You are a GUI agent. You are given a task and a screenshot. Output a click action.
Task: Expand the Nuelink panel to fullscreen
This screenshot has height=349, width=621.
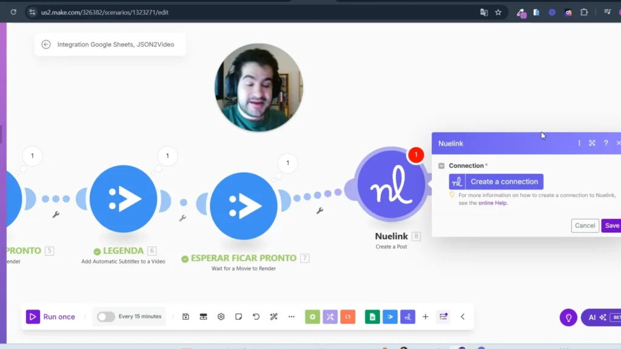(592, 143)
